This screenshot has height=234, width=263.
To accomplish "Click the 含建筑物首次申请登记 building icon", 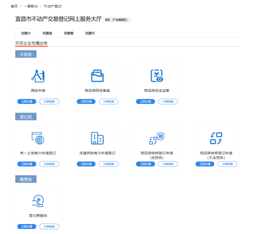I will pos(97,138).
